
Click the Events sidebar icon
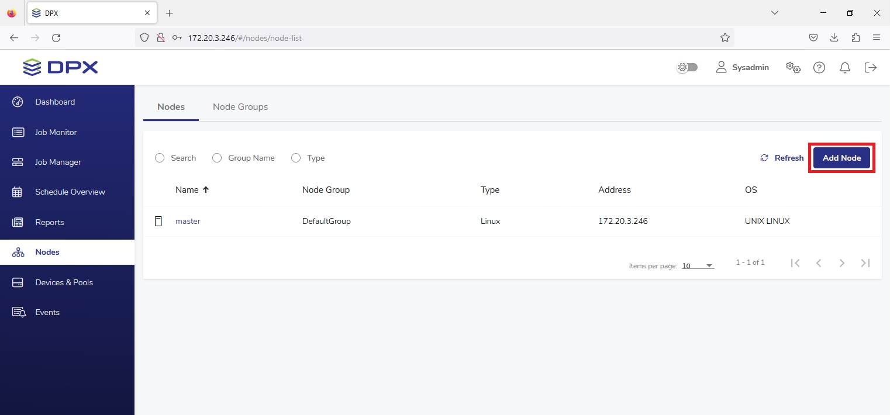19,312
